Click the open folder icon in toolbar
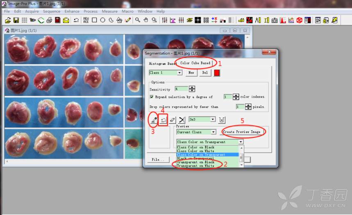The width and height of the screenshot is (352, 215). 8,20
